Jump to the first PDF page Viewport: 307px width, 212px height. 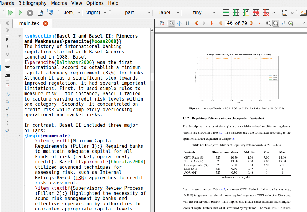(x=213, y=23)
